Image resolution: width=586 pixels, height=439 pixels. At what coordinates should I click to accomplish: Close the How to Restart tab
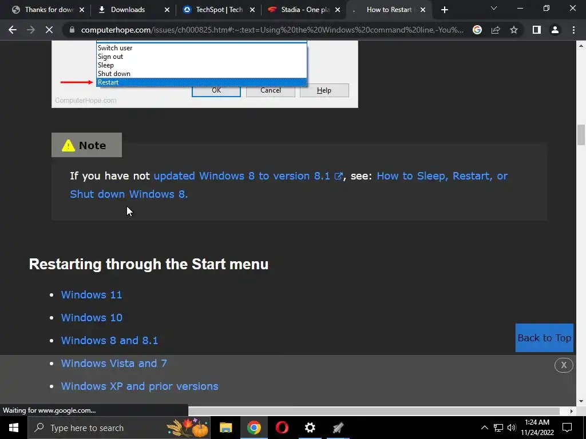[423, 10]
